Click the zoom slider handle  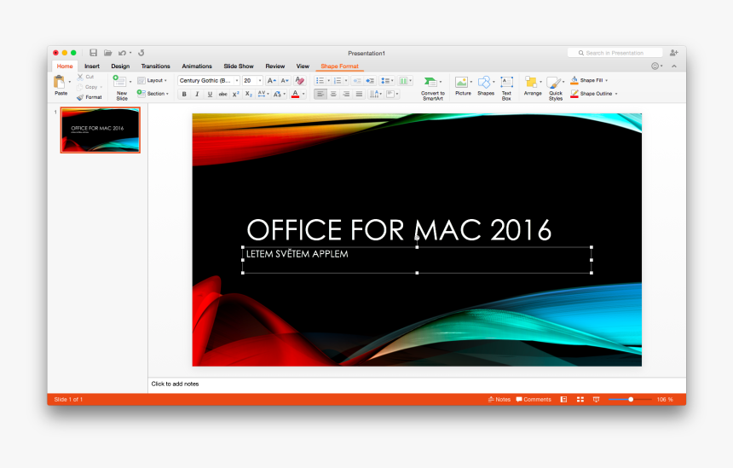point(631,399)
